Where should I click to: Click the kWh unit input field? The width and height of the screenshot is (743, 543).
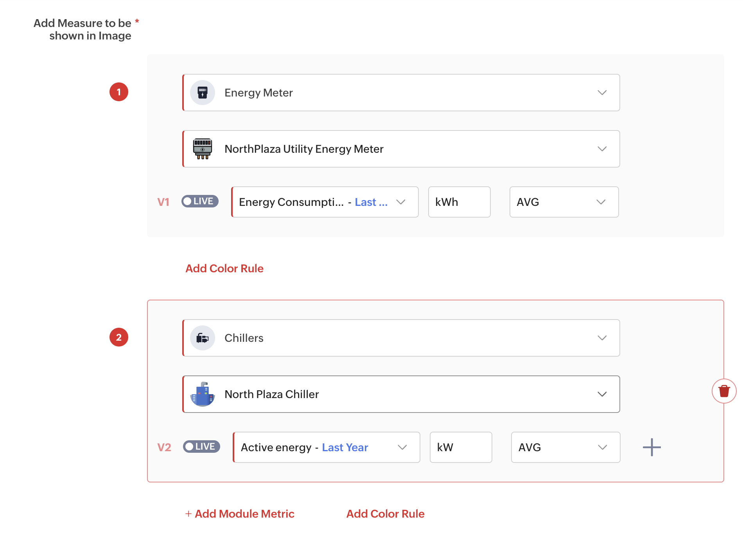[x=459, y=202]
